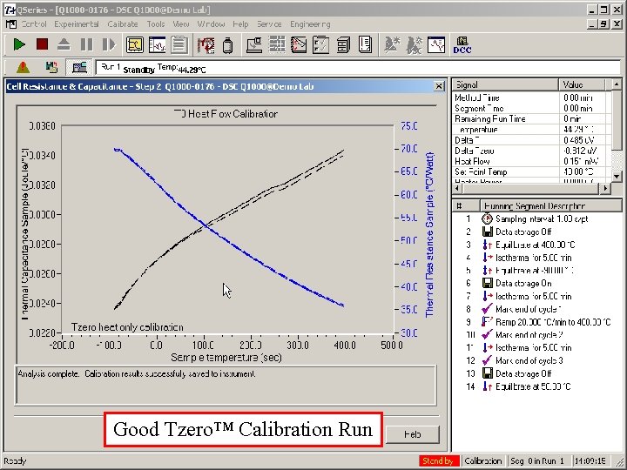Image resolution: width=627 pixels, height=470 pixels.
Task: Click the instrument lid/computer icon
Action: 254,44
